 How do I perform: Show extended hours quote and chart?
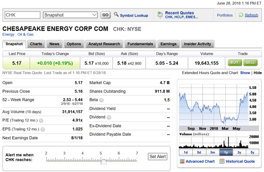[x=245, y=73]
